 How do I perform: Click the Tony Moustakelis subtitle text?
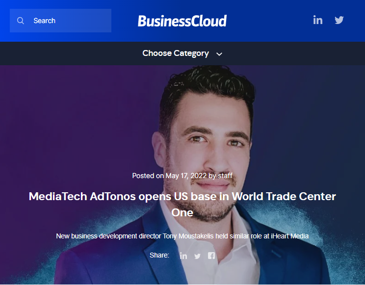[x=182, y=236]
